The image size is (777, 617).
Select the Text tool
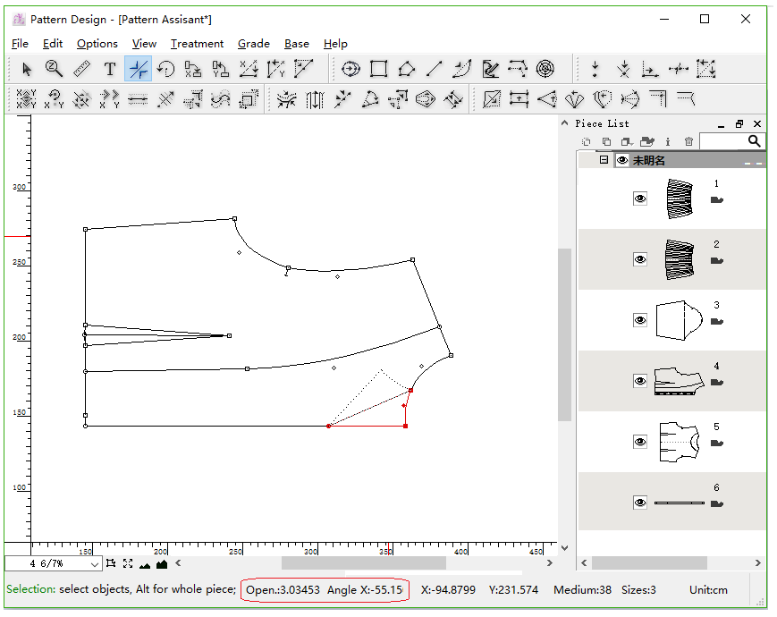[110, 69]
